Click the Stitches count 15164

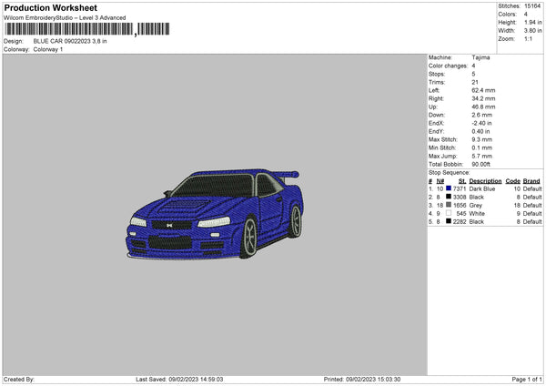[x=534, y=5]
